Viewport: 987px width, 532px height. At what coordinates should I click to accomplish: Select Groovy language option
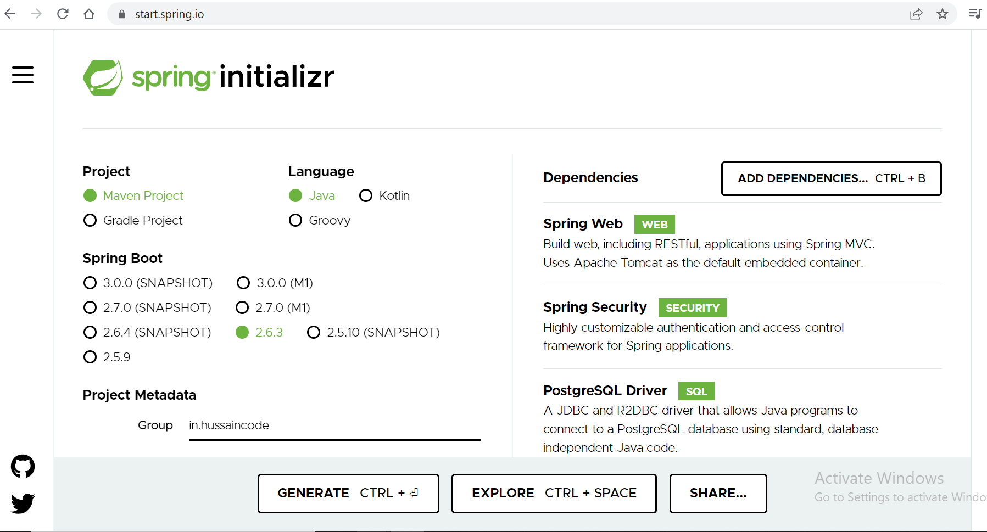(x=295, y=220)
